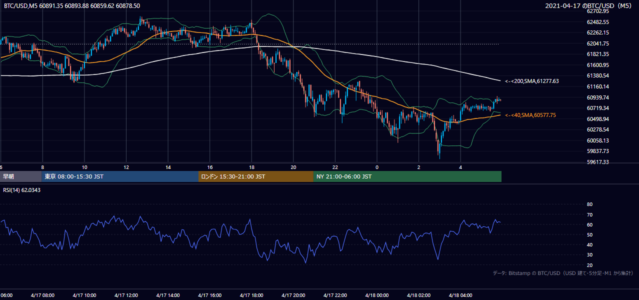
Task: Click price axis value 60498.94
Action: (x=597, y=119)
